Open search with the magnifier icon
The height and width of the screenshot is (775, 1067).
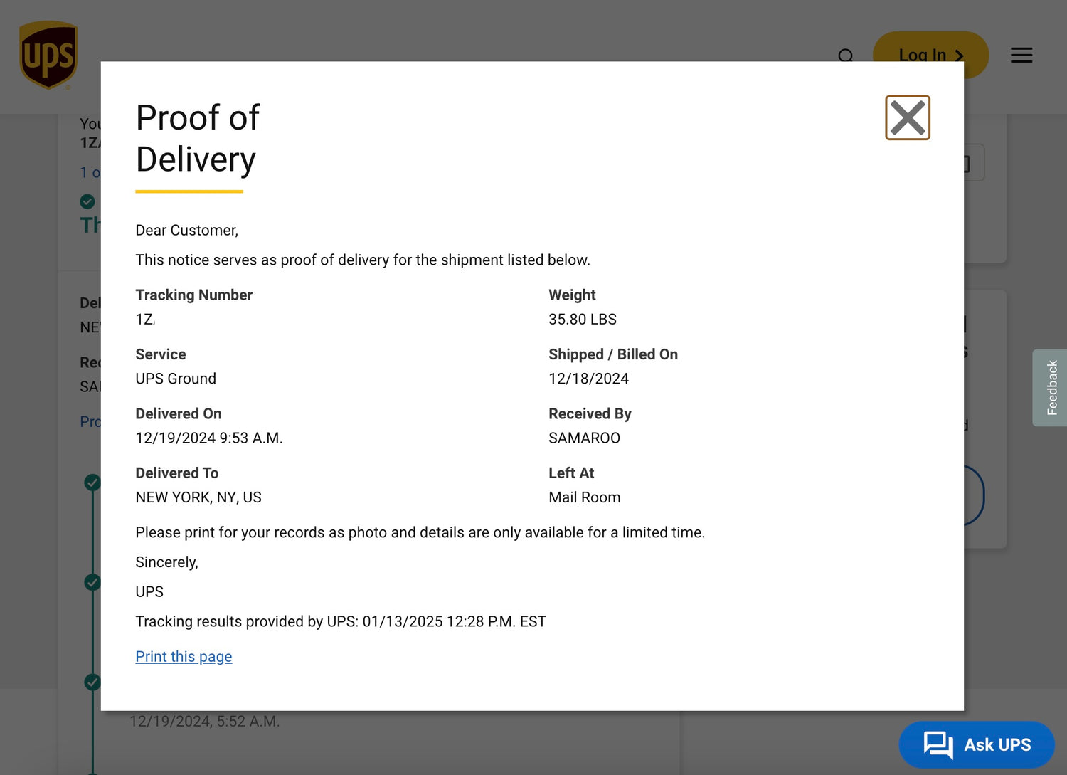click(x=845, y=55)
